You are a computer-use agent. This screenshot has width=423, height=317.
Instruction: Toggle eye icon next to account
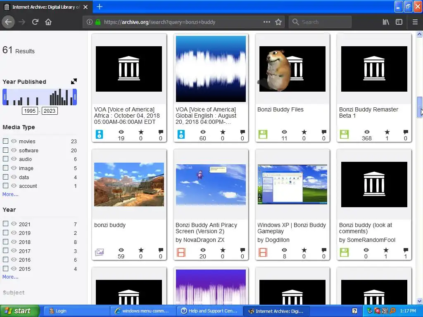14,186
